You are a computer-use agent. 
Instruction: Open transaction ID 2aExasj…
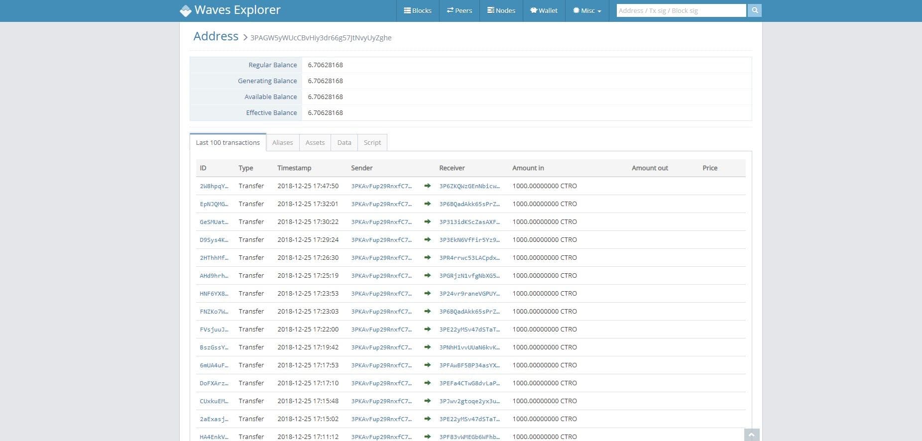(x=214, y=419)
